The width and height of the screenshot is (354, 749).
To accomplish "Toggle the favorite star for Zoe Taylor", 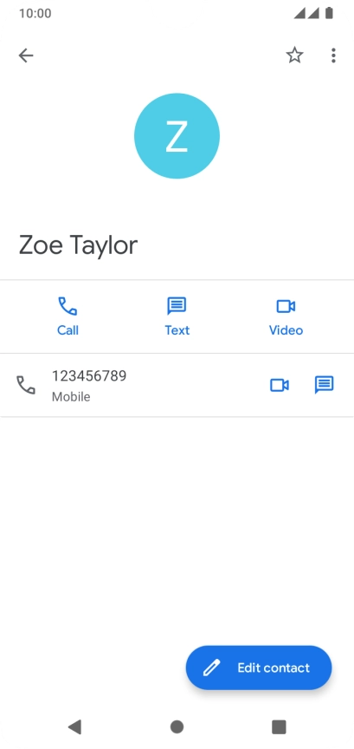I will [x=294, y=55].
